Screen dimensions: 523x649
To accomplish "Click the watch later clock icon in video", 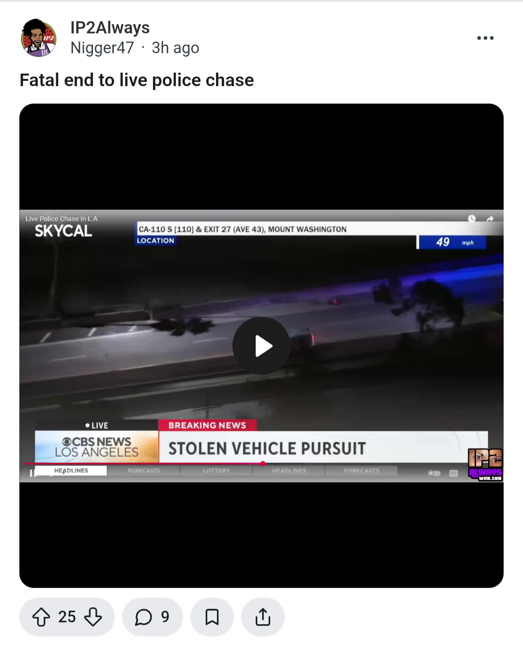I will [472, 219].
